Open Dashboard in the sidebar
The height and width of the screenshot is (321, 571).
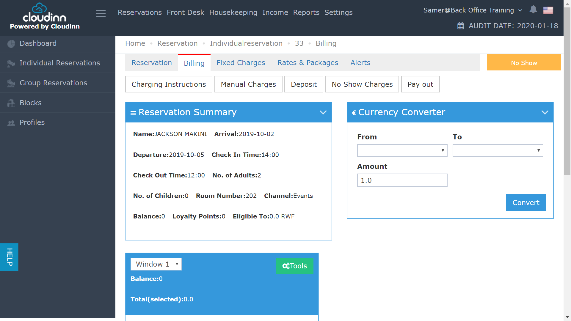(58, 43)
